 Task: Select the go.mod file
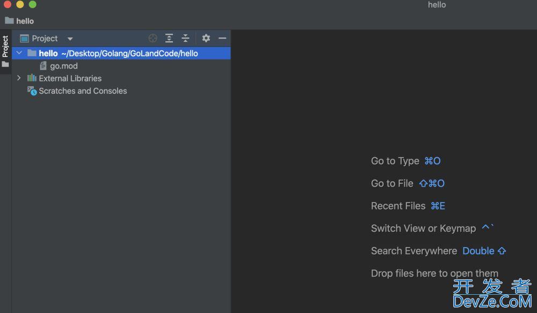(x=64, y=66)
